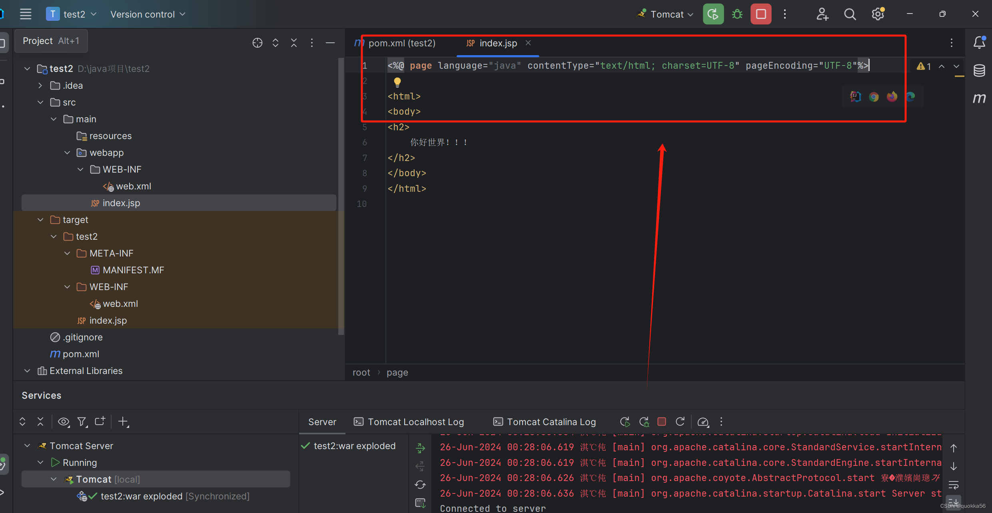This screenshot has height=513, width=992.
Task: Open Search Everywhere magnifier
Action: [x=850, y=14]
